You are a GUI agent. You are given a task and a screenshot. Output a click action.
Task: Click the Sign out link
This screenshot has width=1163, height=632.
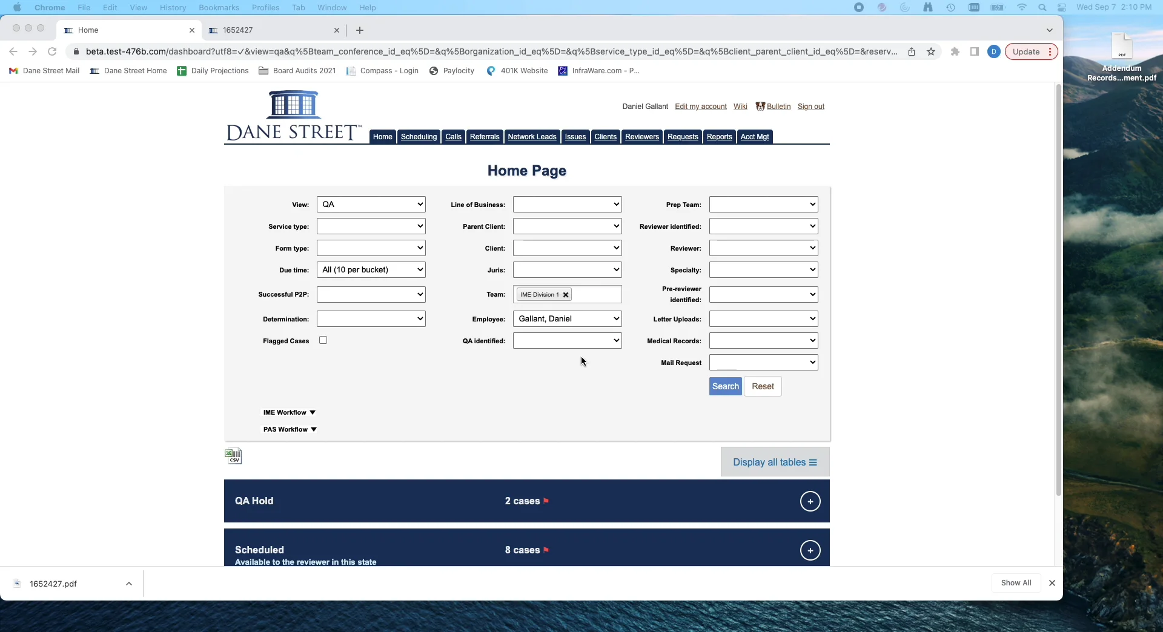click(810, 107)
